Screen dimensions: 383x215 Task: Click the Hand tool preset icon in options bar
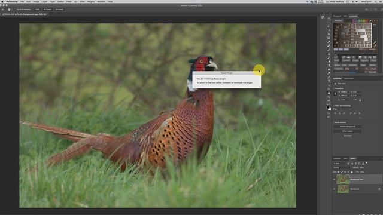point(9,10)
